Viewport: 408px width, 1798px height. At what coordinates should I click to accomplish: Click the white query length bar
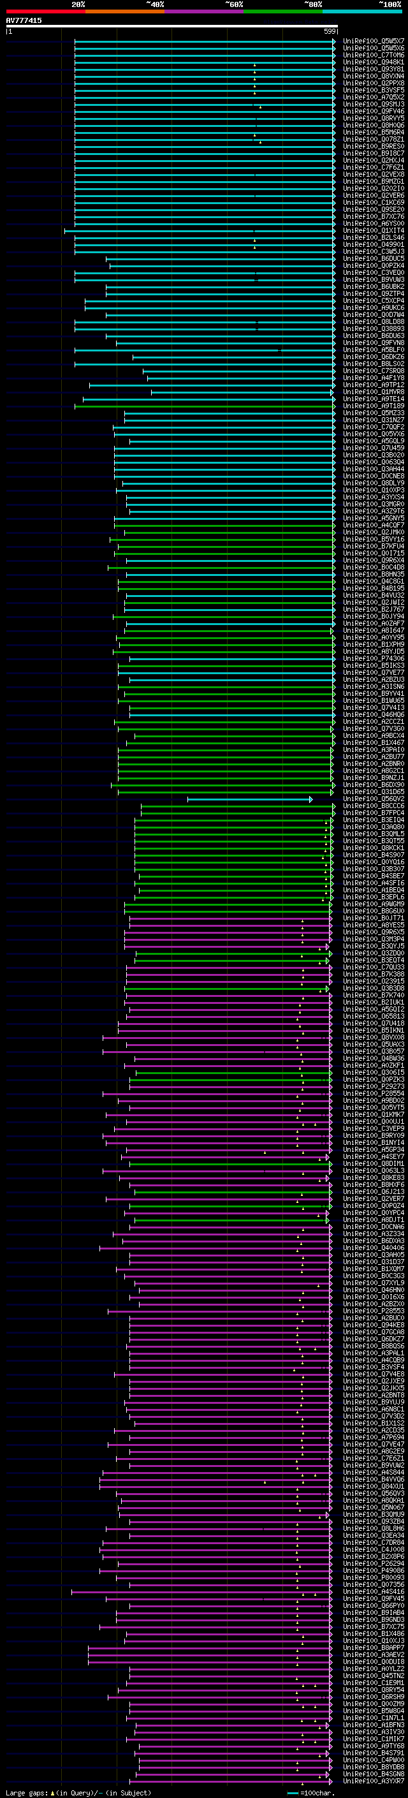click(x=172, y=26)
